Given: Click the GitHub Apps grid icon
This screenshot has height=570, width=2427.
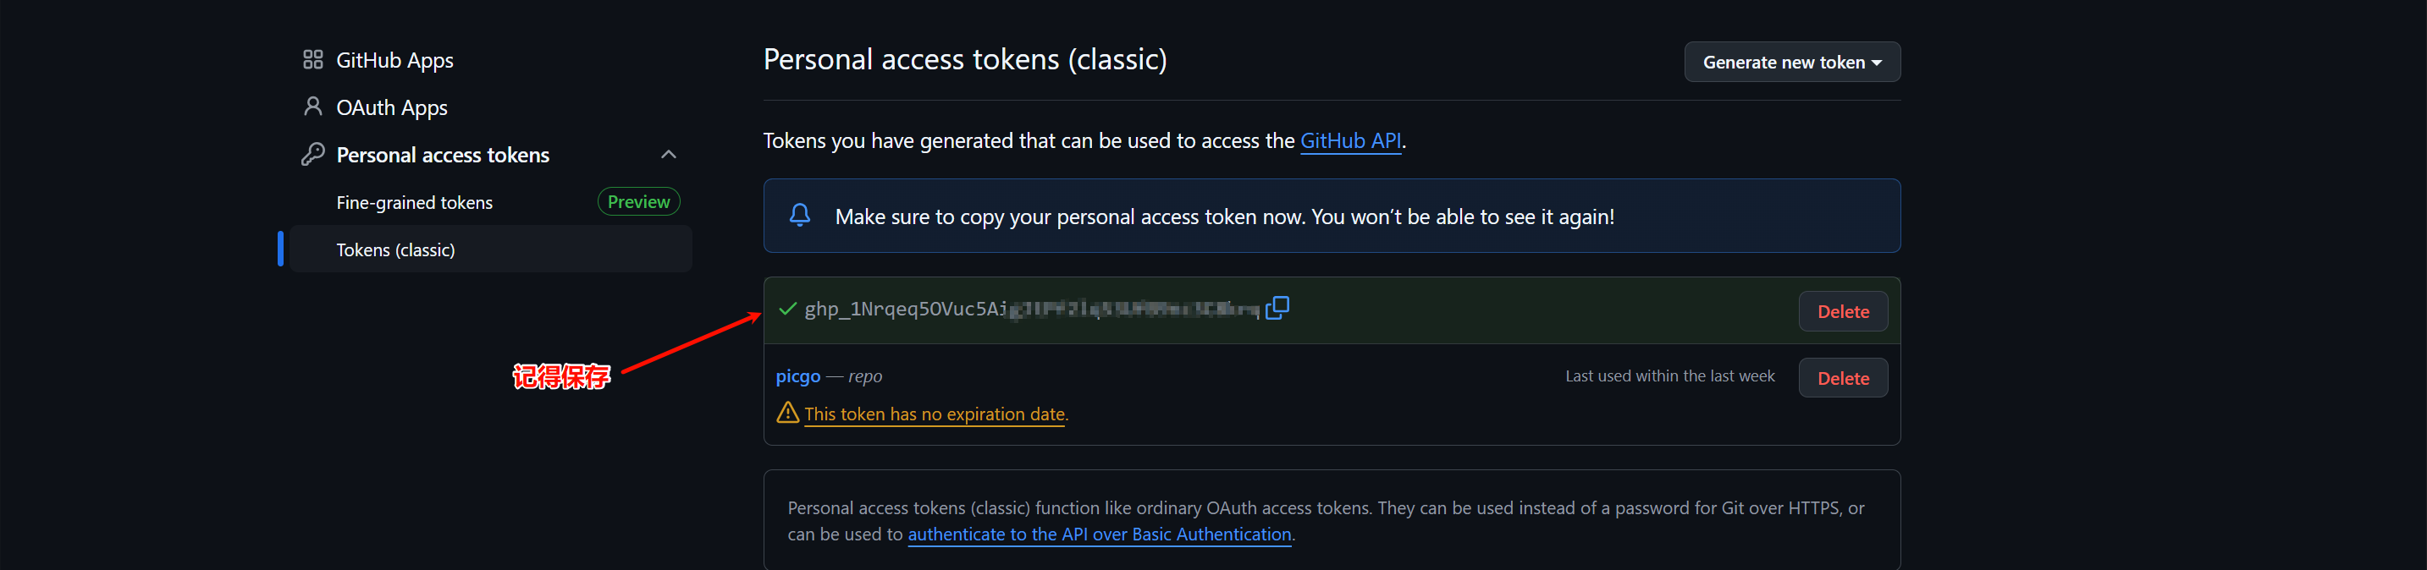Looking at the screenshot, I should click(x=313, y=60).
